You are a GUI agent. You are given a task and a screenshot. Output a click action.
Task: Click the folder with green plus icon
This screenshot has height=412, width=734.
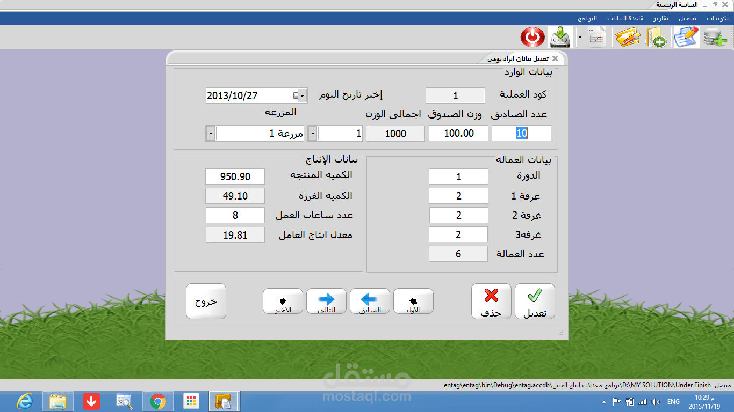pos(657,36)
